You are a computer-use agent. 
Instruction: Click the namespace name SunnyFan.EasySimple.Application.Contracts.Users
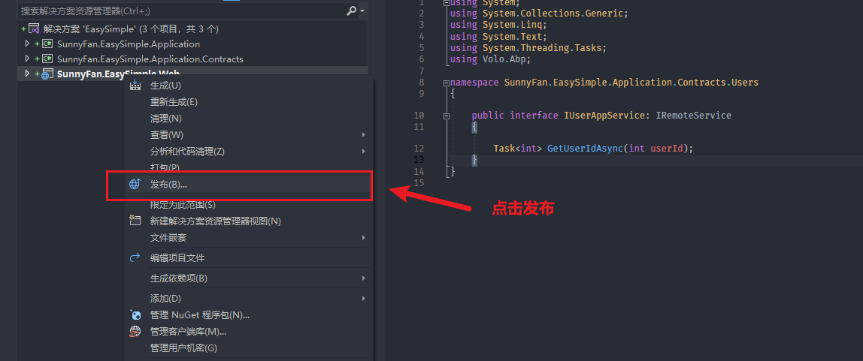(631, 83)
